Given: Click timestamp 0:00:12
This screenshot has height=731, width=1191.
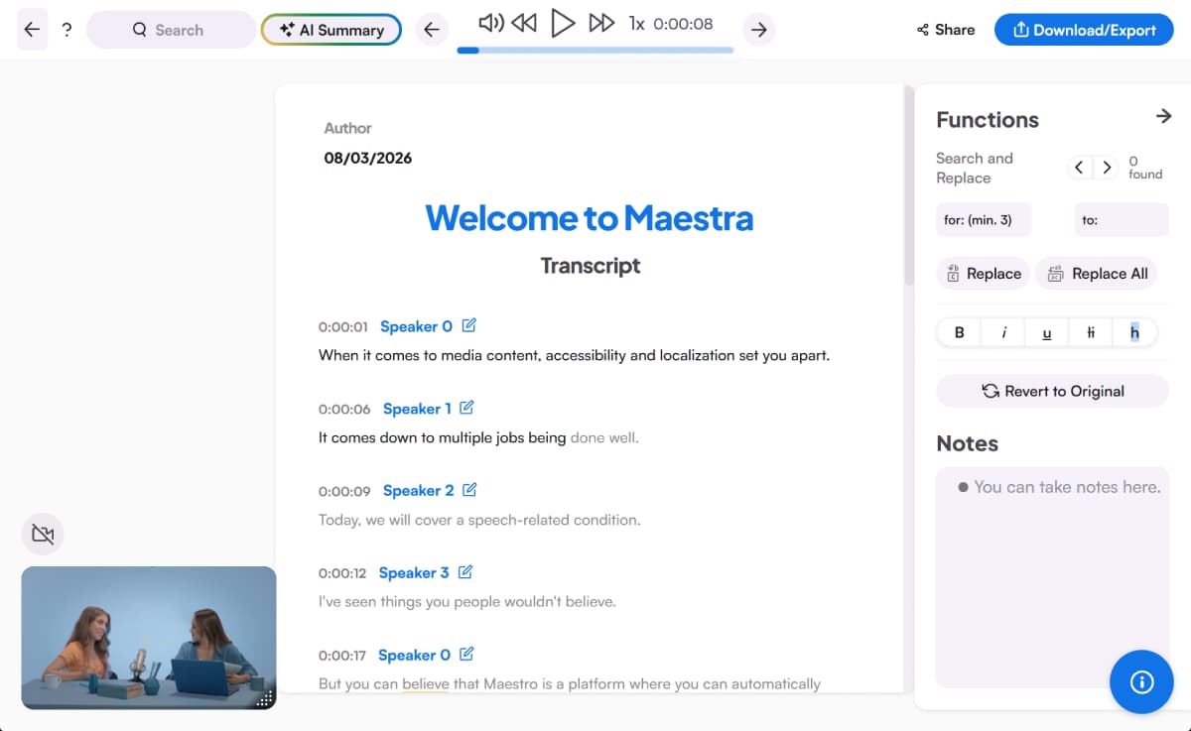Looking at the screenshot, I should pos(342,574).
